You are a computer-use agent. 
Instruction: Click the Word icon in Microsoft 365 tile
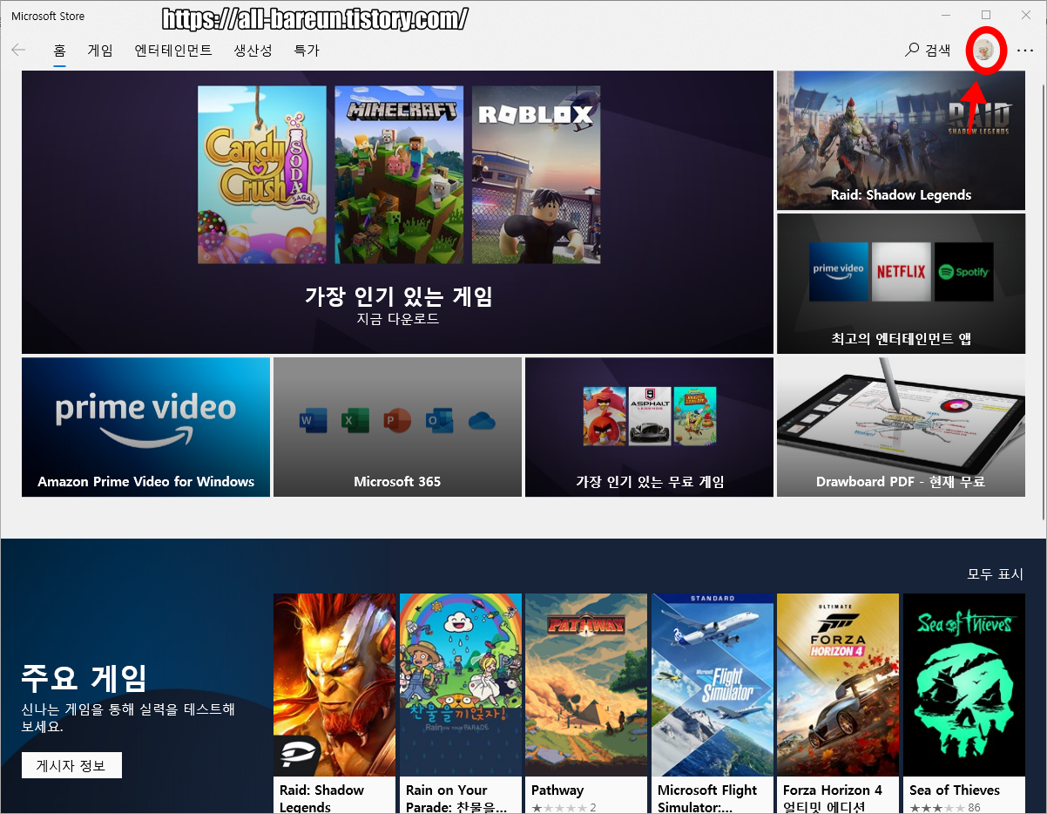coord(312,422)
